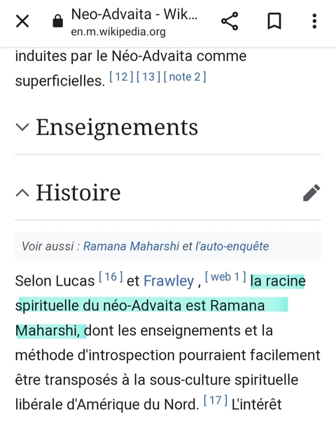This screenshot has width=336, height=421.
Task: Open citation [12]
Action: 121,77
